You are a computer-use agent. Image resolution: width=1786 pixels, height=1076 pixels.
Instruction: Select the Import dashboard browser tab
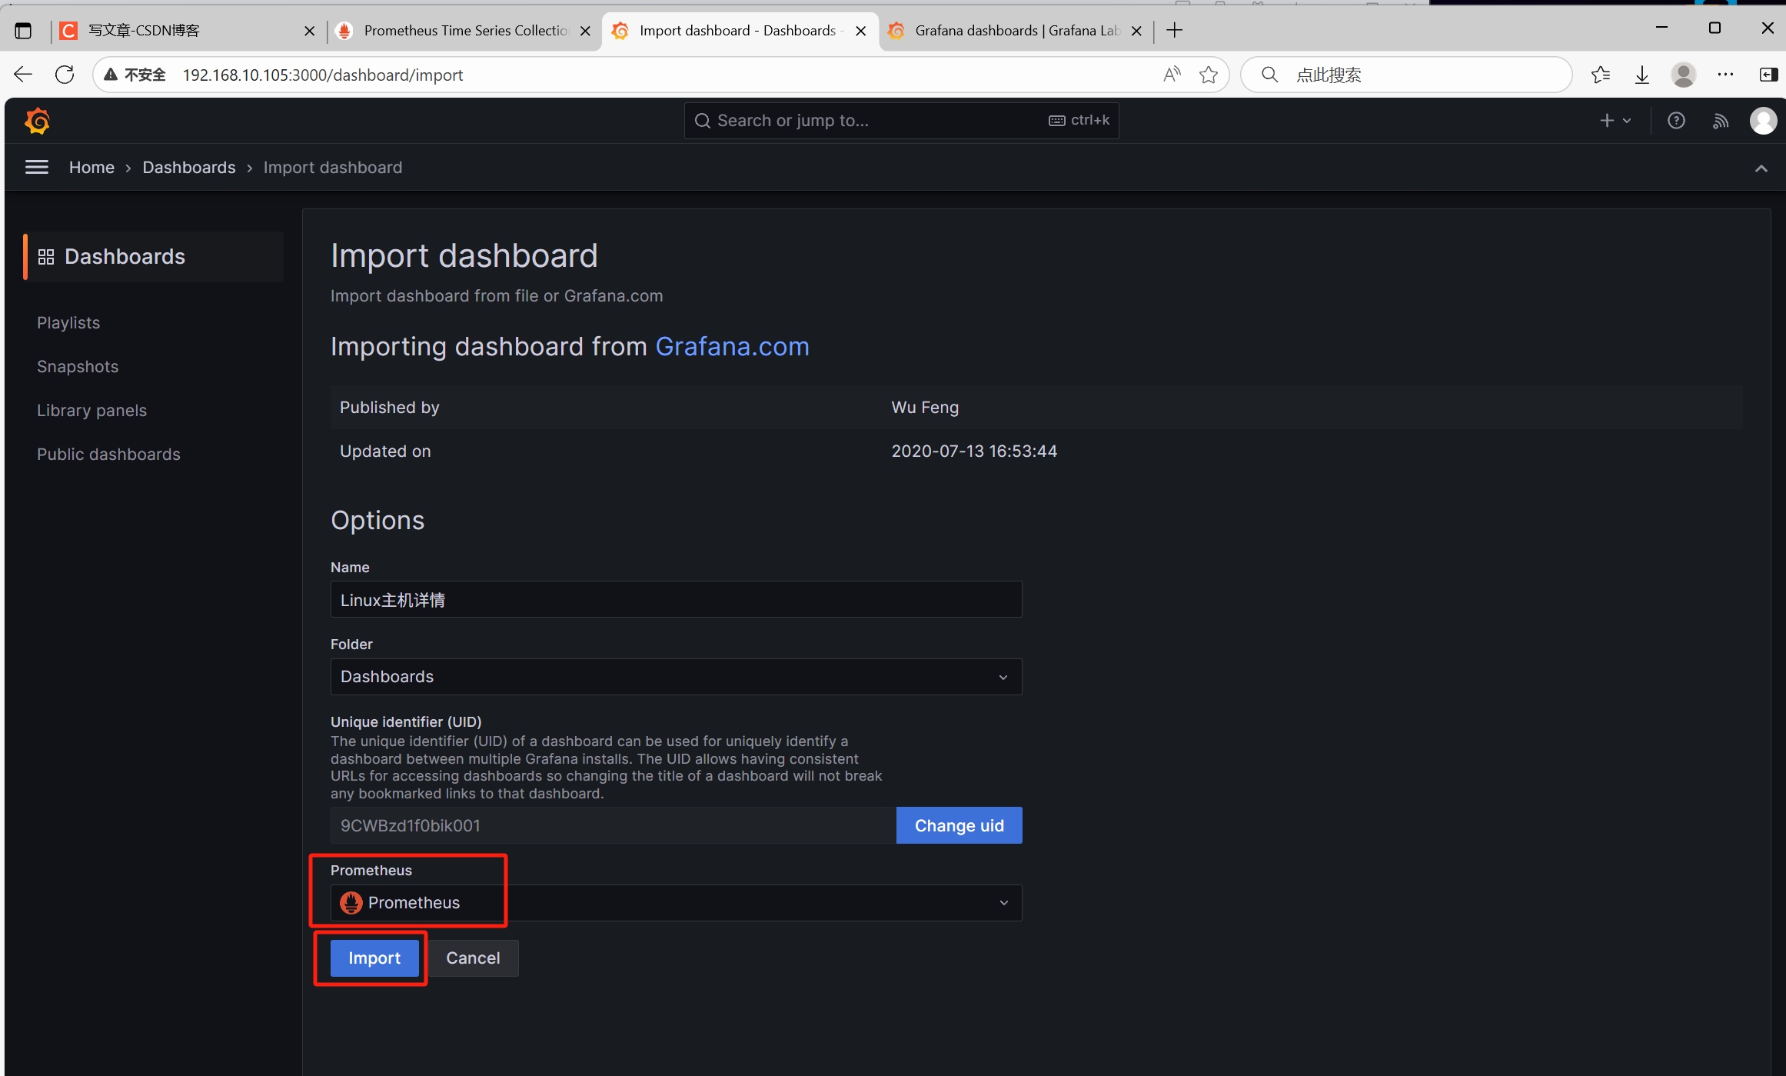[740, 31]
